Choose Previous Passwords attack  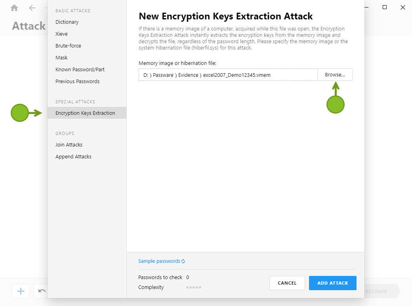(x=78, y=82)
